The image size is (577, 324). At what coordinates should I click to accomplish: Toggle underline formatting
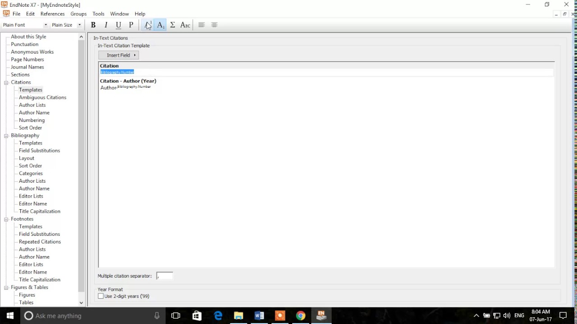coord(119,25)
